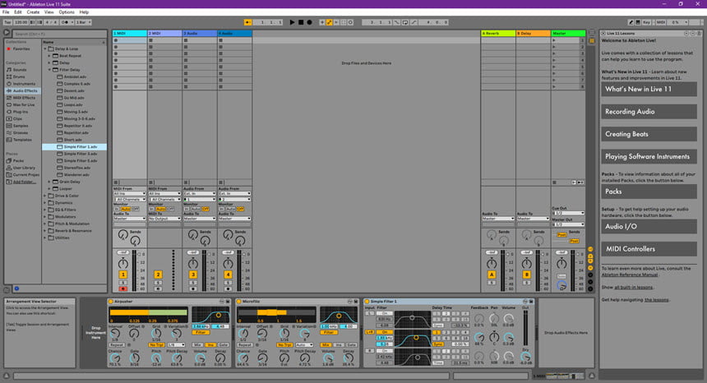Expand the Reverb & Resonance folder
The image size is (707, 383).
tap(45, 231)
